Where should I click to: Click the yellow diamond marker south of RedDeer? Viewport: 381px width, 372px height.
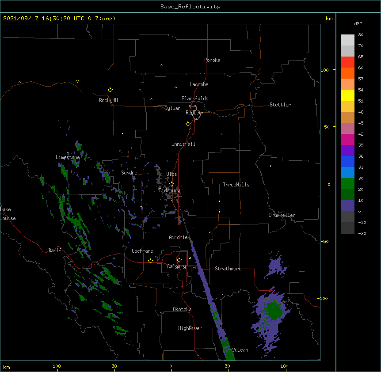188,124
